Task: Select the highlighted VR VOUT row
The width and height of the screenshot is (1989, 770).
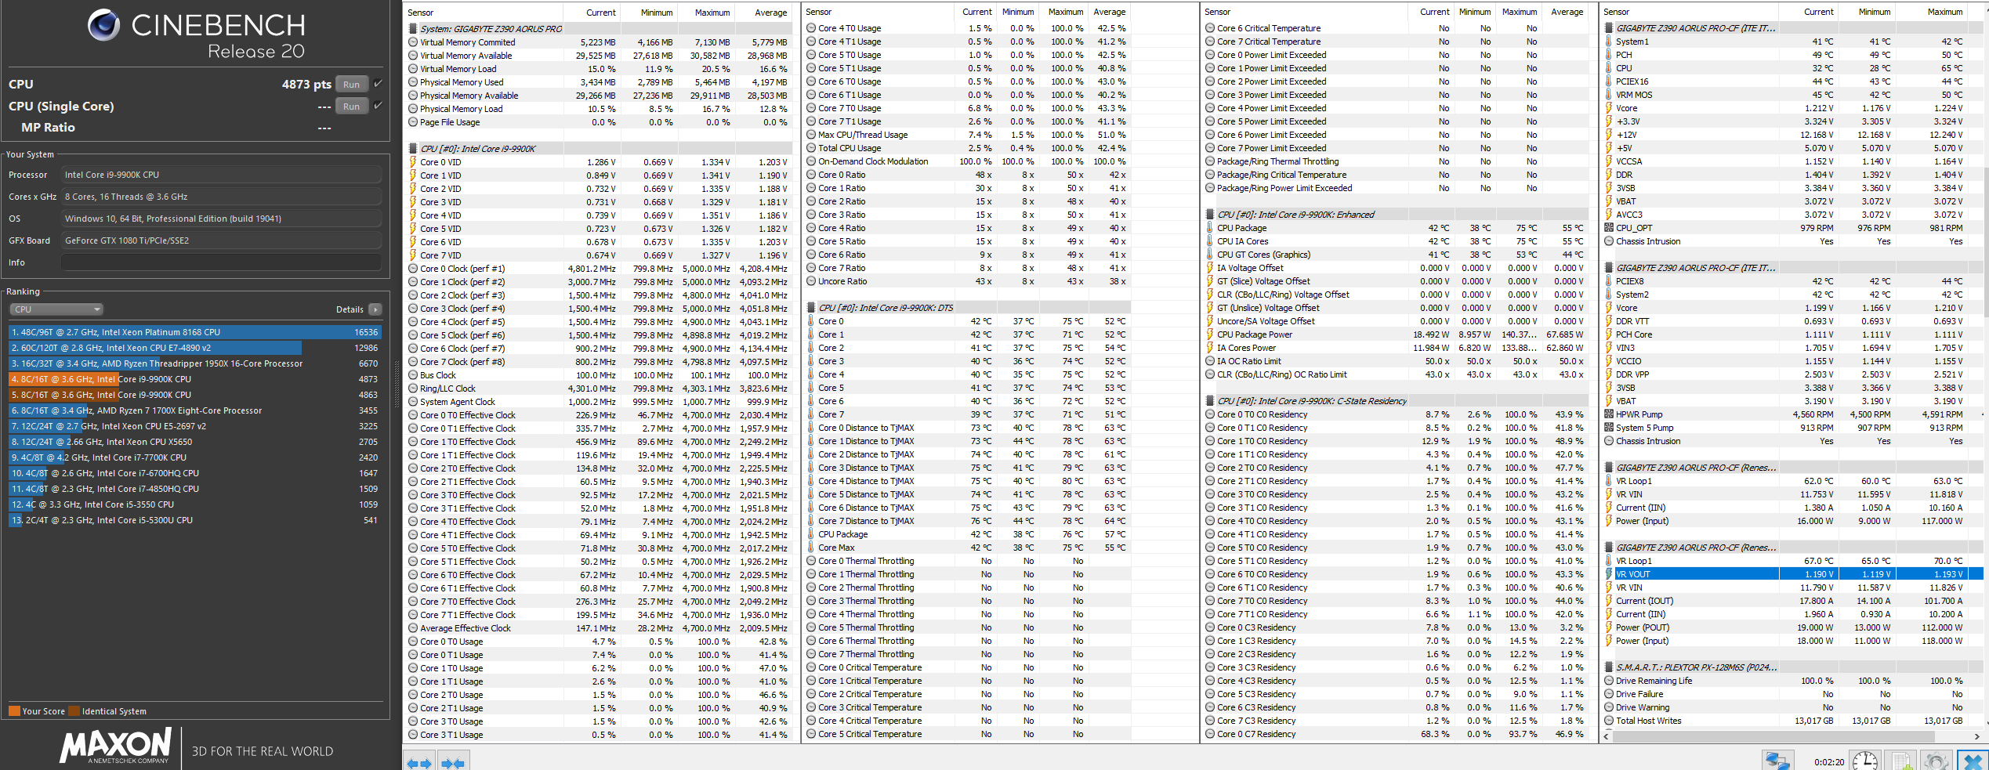Action: [x=1792, y=574]
